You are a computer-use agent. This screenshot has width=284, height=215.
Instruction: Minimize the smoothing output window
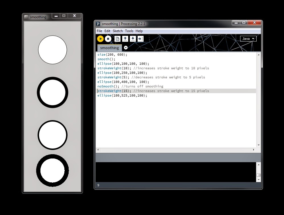pos(56,16)
